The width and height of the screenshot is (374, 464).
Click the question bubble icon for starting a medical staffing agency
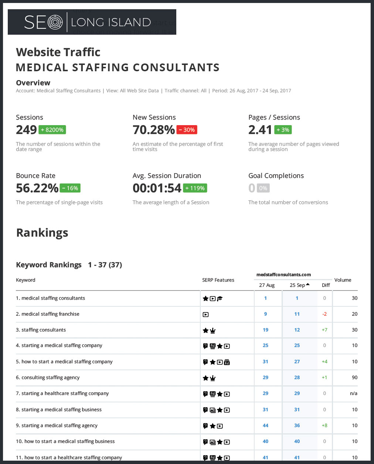point(205,426)
